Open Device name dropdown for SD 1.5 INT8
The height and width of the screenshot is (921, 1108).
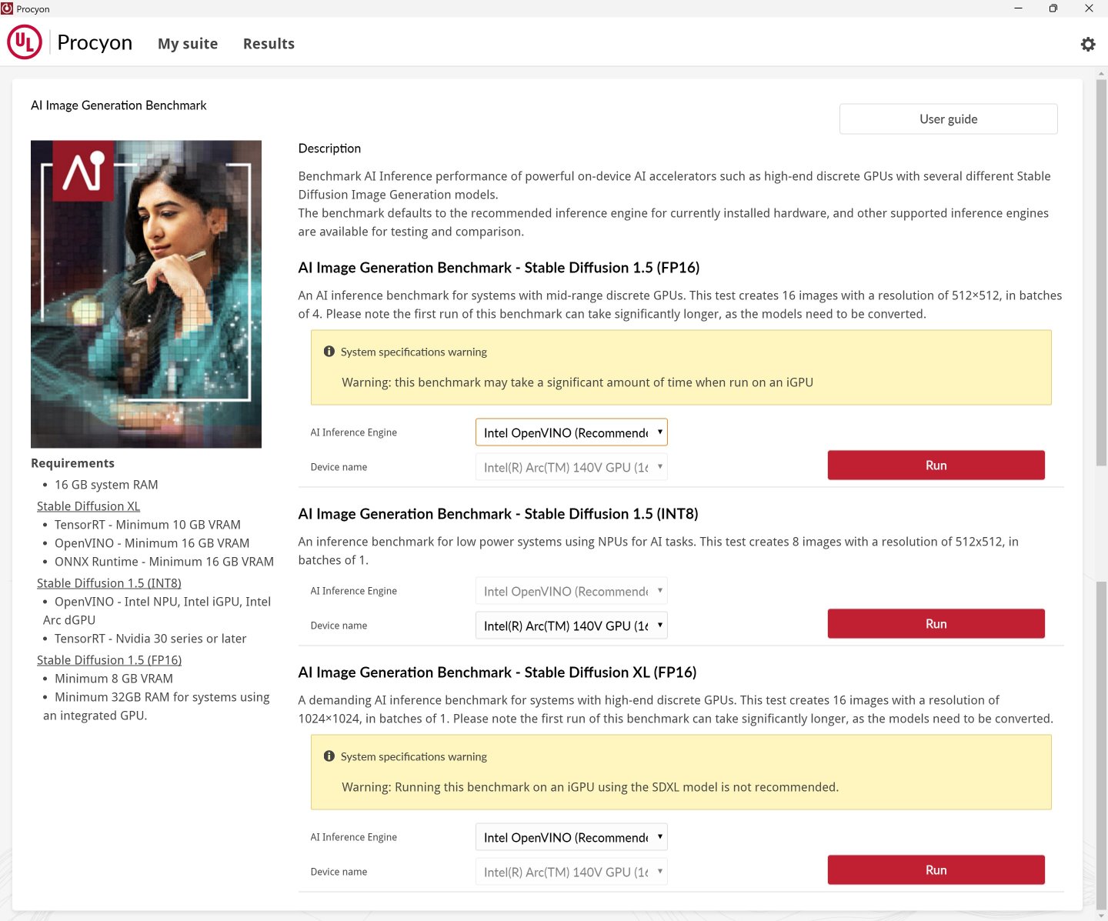point(571,626)
